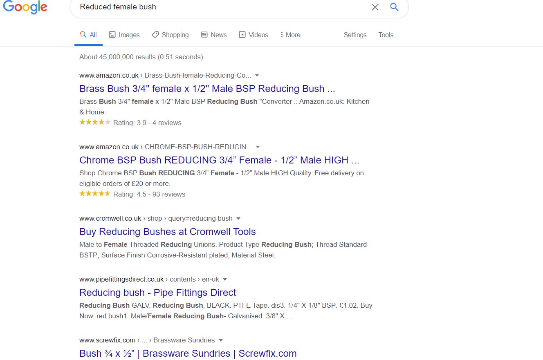Image resolution: width=543 pixels, height=360 pixels.
Task: Open 'Chrome BSP Bush REDUCING 3/4"' result
Action: [x=219, y=160]
